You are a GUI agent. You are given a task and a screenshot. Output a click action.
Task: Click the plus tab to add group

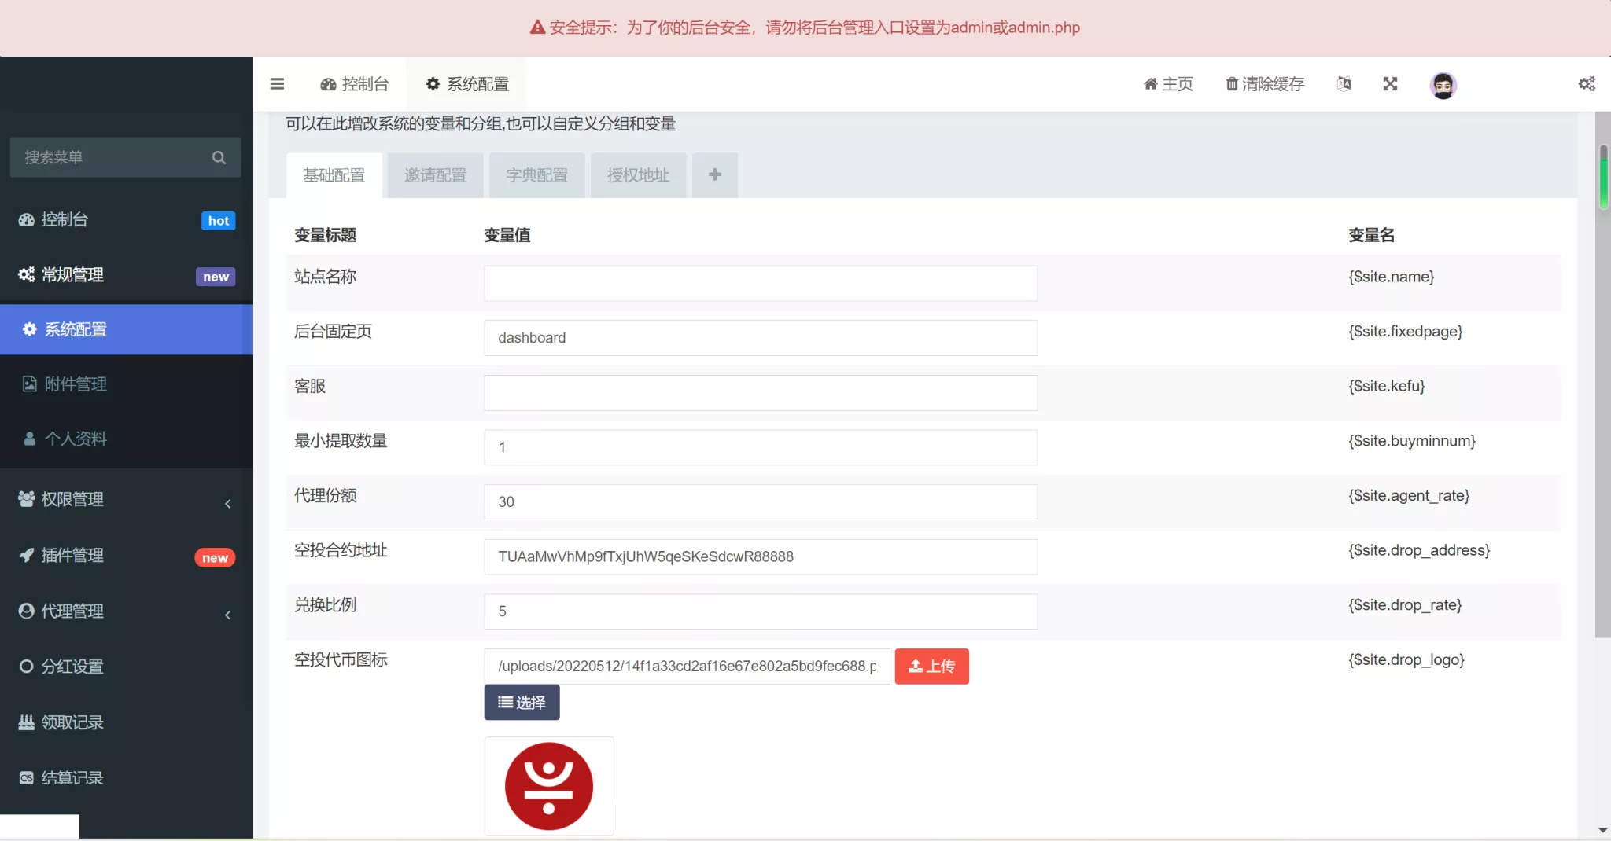click(714, 174)
